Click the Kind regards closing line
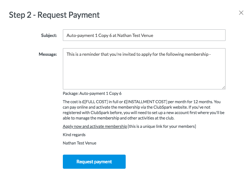The image size is (251, 172). point(74,134)
